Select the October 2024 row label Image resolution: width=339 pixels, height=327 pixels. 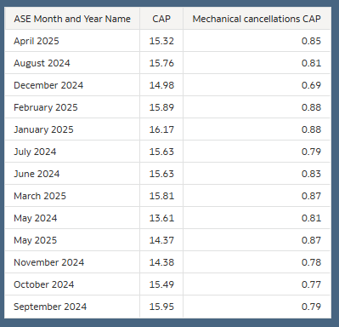pos(44,284)
